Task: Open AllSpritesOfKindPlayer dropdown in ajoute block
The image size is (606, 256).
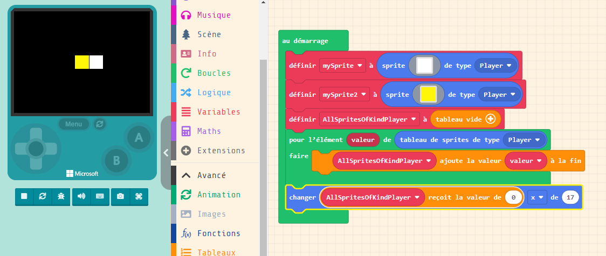Action: click(384, 161)
